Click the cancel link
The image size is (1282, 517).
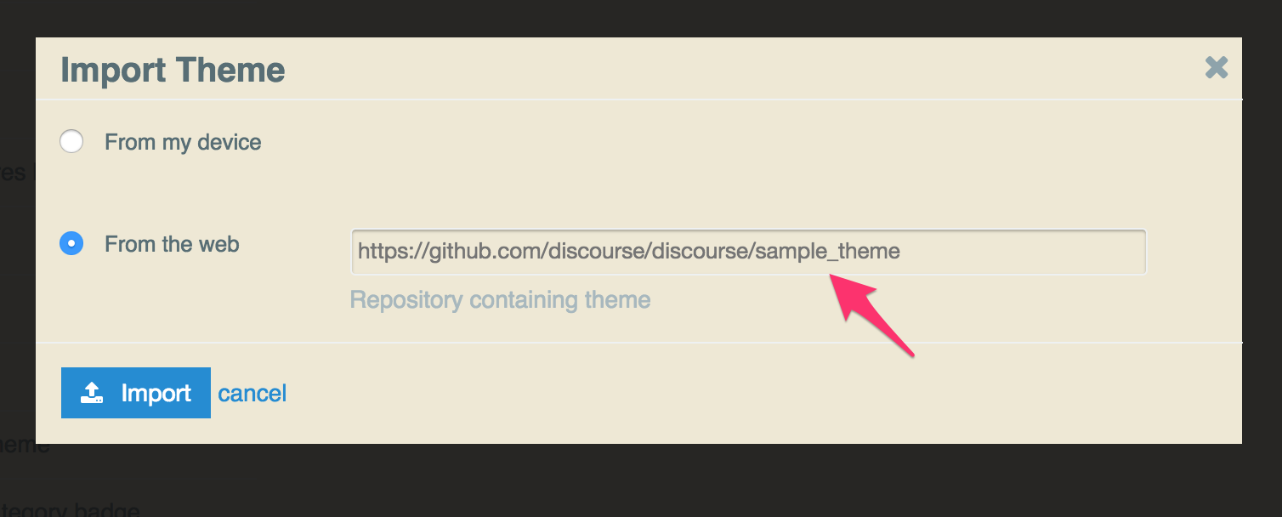(x=252, y=393)
